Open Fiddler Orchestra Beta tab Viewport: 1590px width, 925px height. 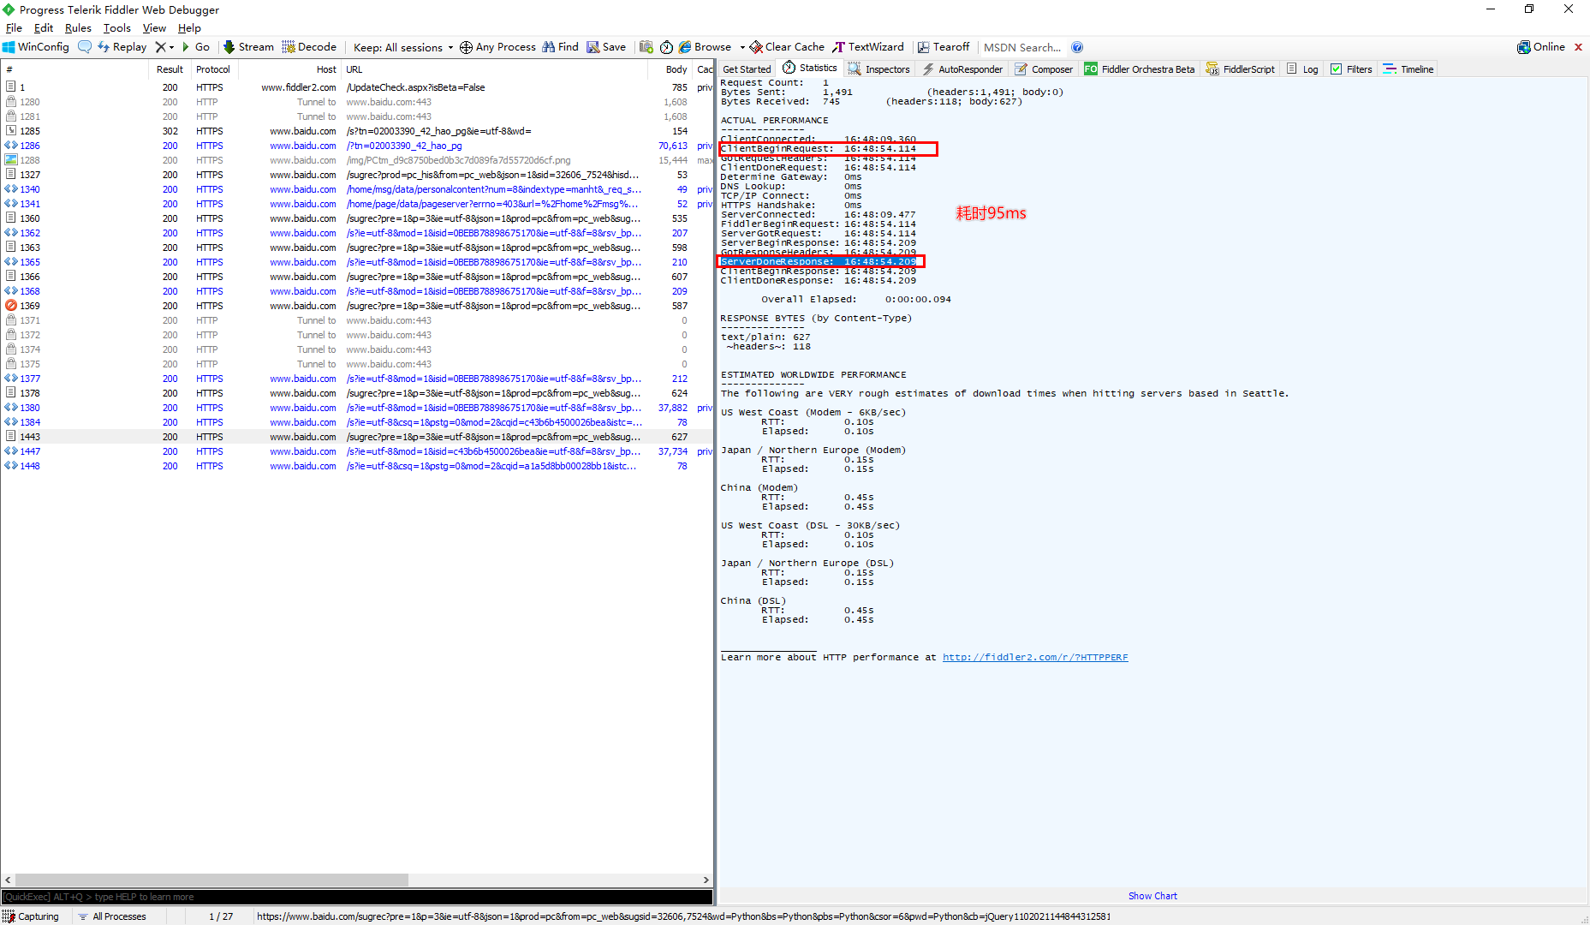coord(1140,69)
